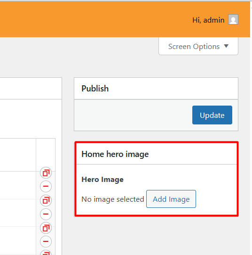Image resolution: width=252 pixels, height=255 pixels.
Task: Click the blank header of left panel
Action: 31,89
